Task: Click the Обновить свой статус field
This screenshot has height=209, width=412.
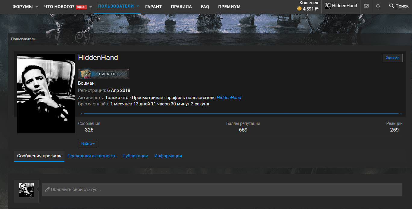Action: 222,189
